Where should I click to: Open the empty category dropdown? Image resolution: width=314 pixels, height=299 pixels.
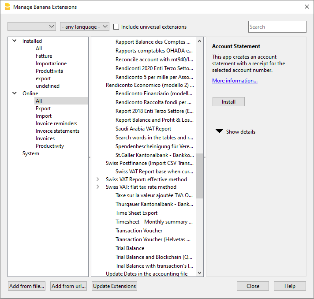coord(32,27)
